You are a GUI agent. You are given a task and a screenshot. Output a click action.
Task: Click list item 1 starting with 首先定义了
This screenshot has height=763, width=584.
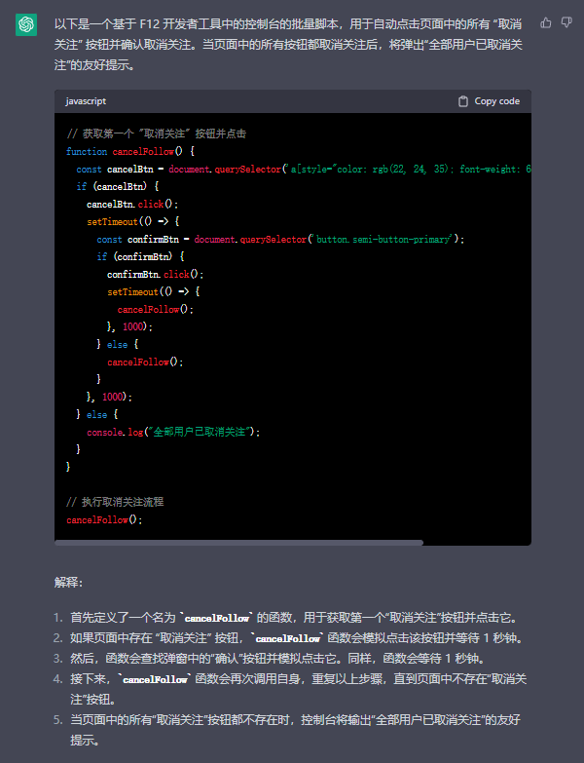click(x=293, y=618)
